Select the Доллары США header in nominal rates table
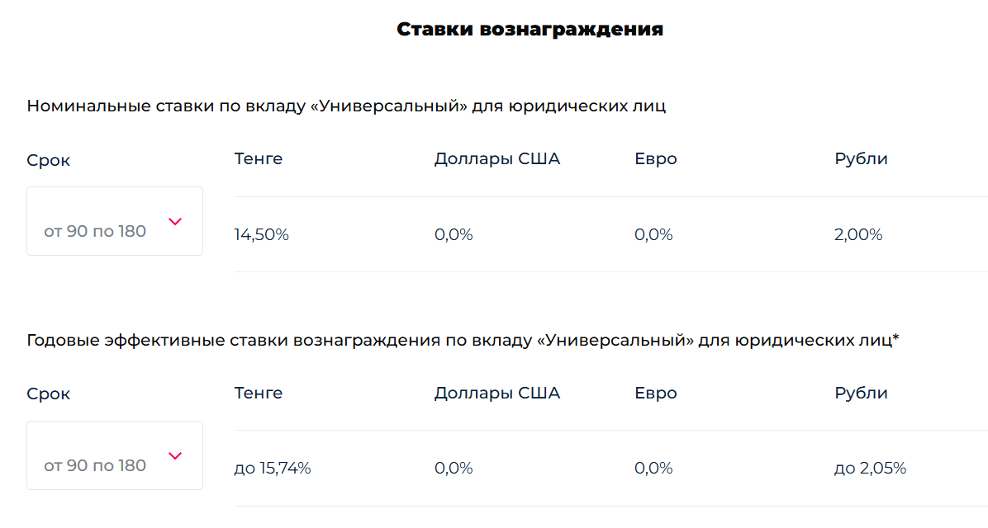 click(497, 158)
